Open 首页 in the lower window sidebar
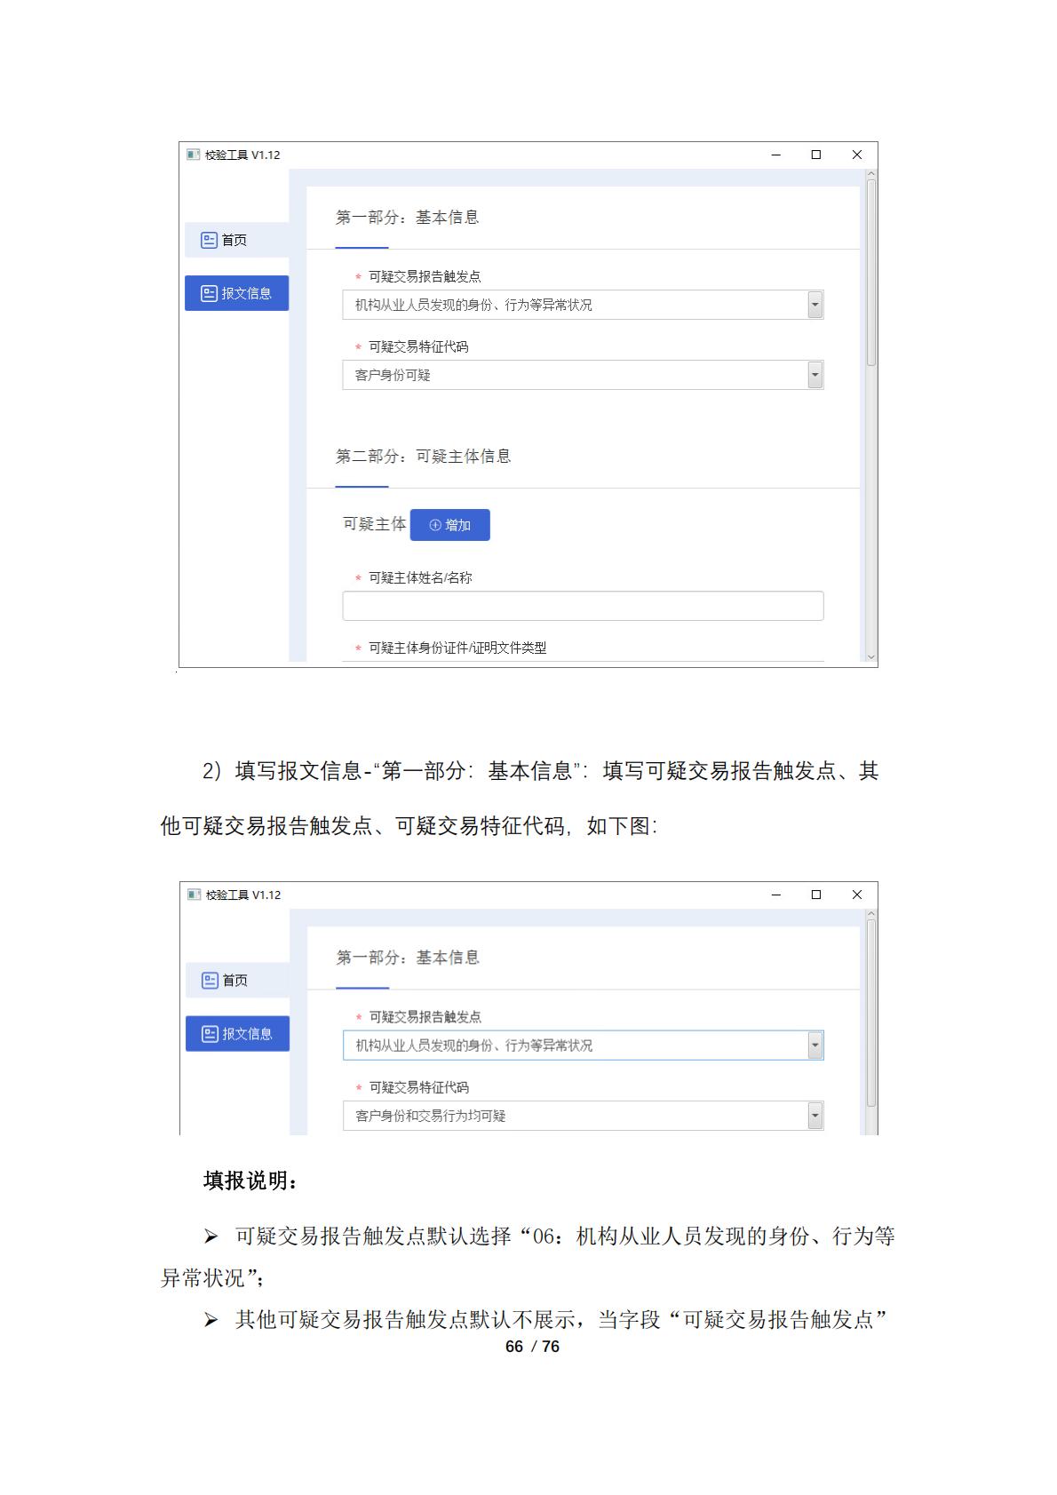This screenshot has width=1057, height=1495. 237,980
